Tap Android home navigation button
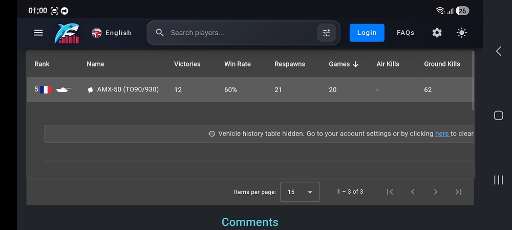This screenshot has width=512, height=230. (498, 116)
